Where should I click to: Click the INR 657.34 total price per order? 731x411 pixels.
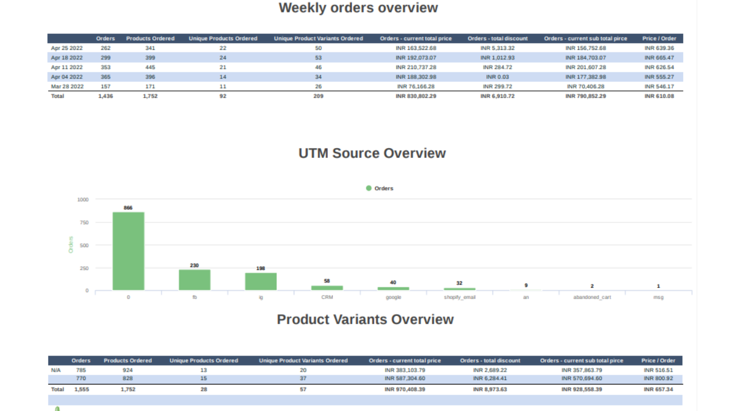tap(658, 390)
